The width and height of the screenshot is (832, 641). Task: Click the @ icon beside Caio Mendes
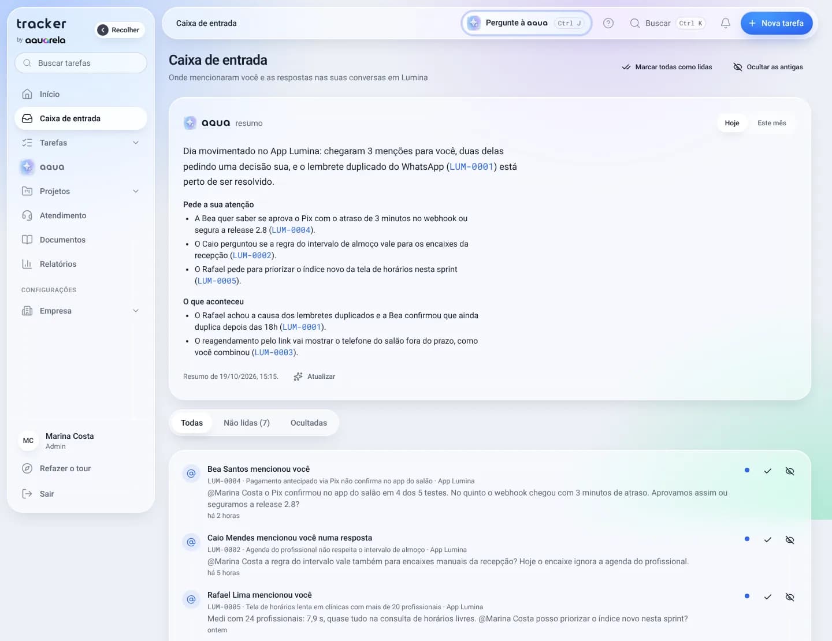pyautogui.click(x=191, y=542)
